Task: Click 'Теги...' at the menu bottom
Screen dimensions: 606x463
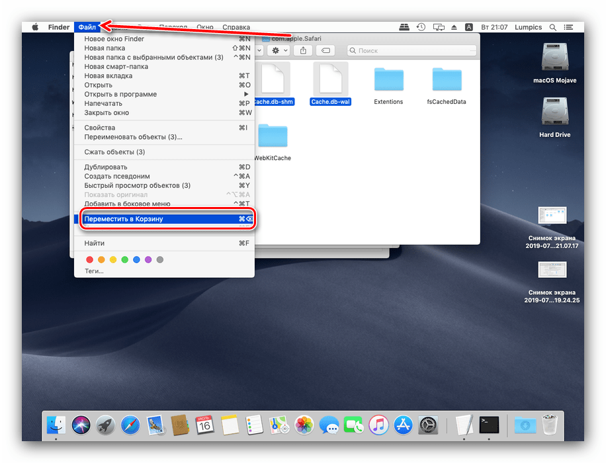Action: [x=94, y=271]
